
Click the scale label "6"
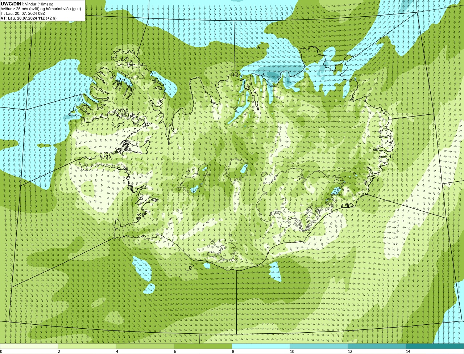coord(175,351)
